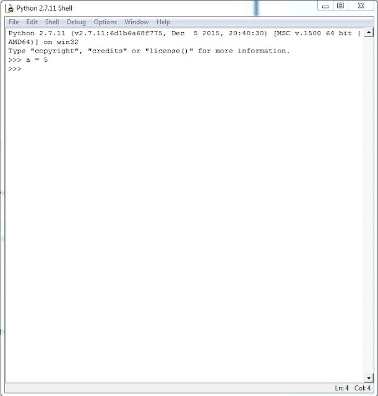Click 'AMD64)] on win32' text

tap(43, 42)
